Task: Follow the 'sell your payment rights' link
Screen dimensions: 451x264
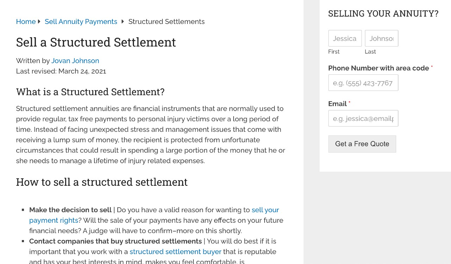Action: (265, 210)
